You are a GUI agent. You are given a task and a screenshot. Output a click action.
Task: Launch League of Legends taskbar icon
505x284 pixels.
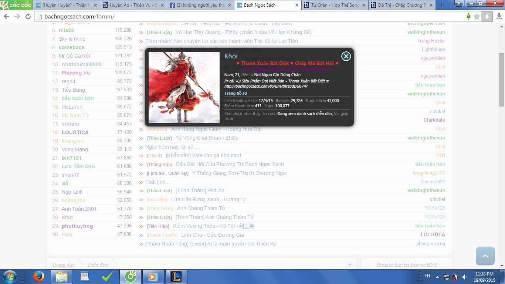[x=176, y=276]
